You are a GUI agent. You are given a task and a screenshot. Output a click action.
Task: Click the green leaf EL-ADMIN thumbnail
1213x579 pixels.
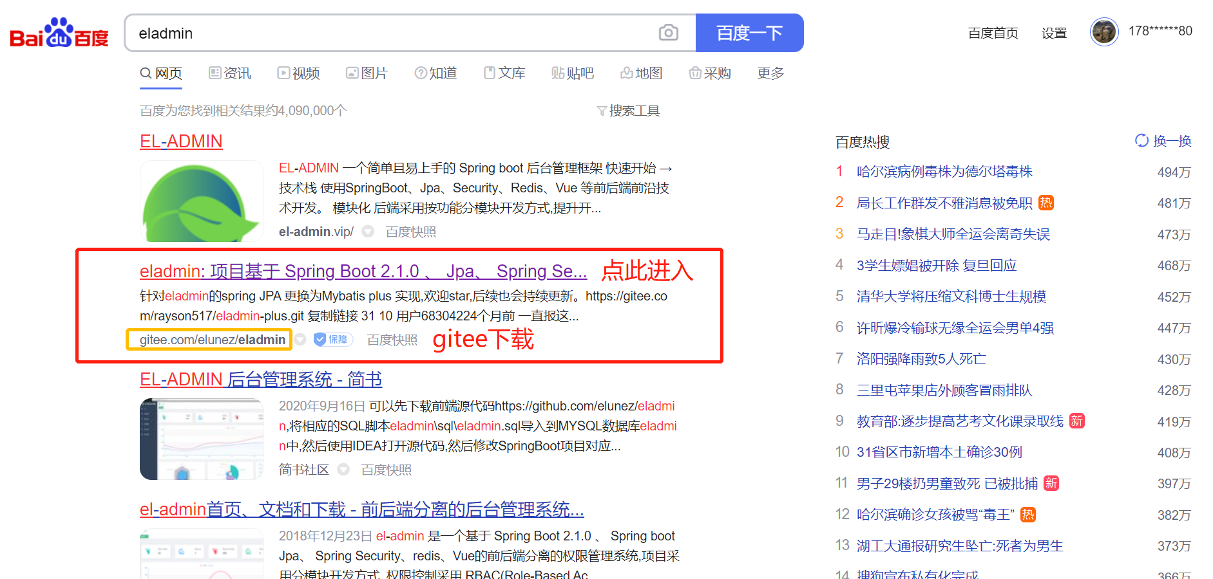coord(202,201)
